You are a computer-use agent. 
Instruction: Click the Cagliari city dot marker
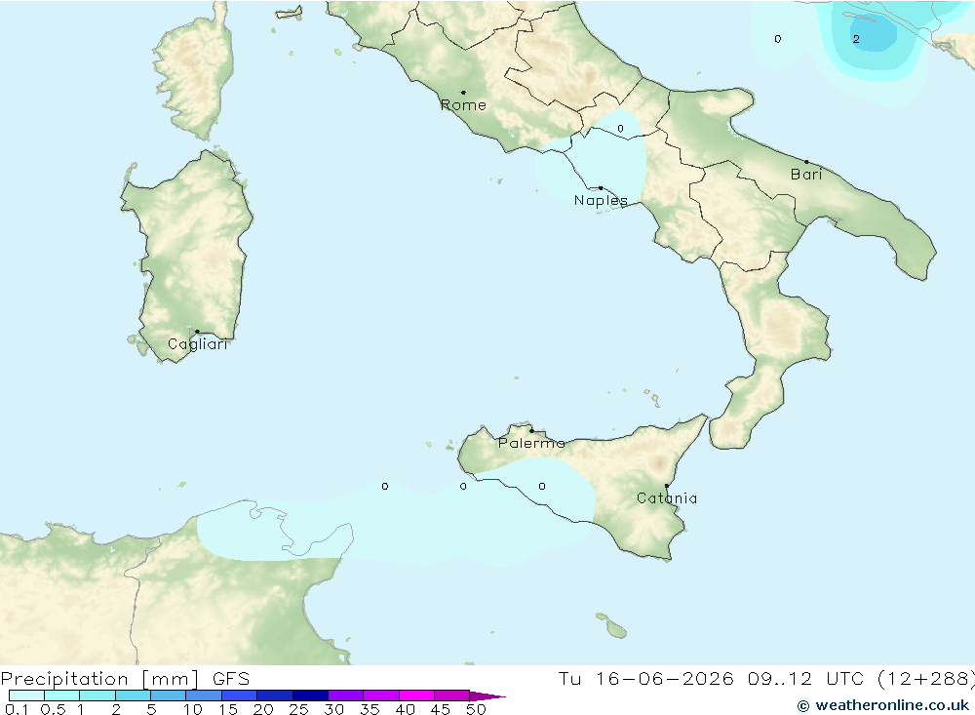197,332
